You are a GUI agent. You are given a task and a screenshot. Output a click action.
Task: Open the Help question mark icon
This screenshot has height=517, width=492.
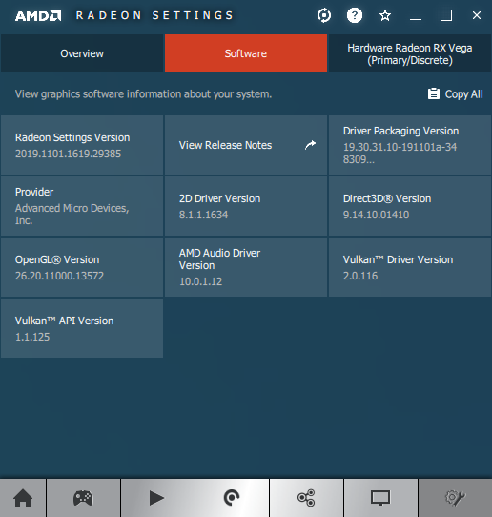tap(355, 15)
